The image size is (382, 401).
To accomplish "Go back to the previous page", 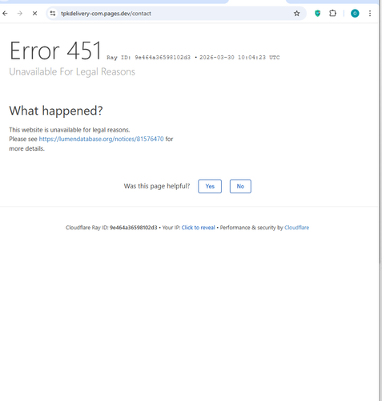I will 5,14.
